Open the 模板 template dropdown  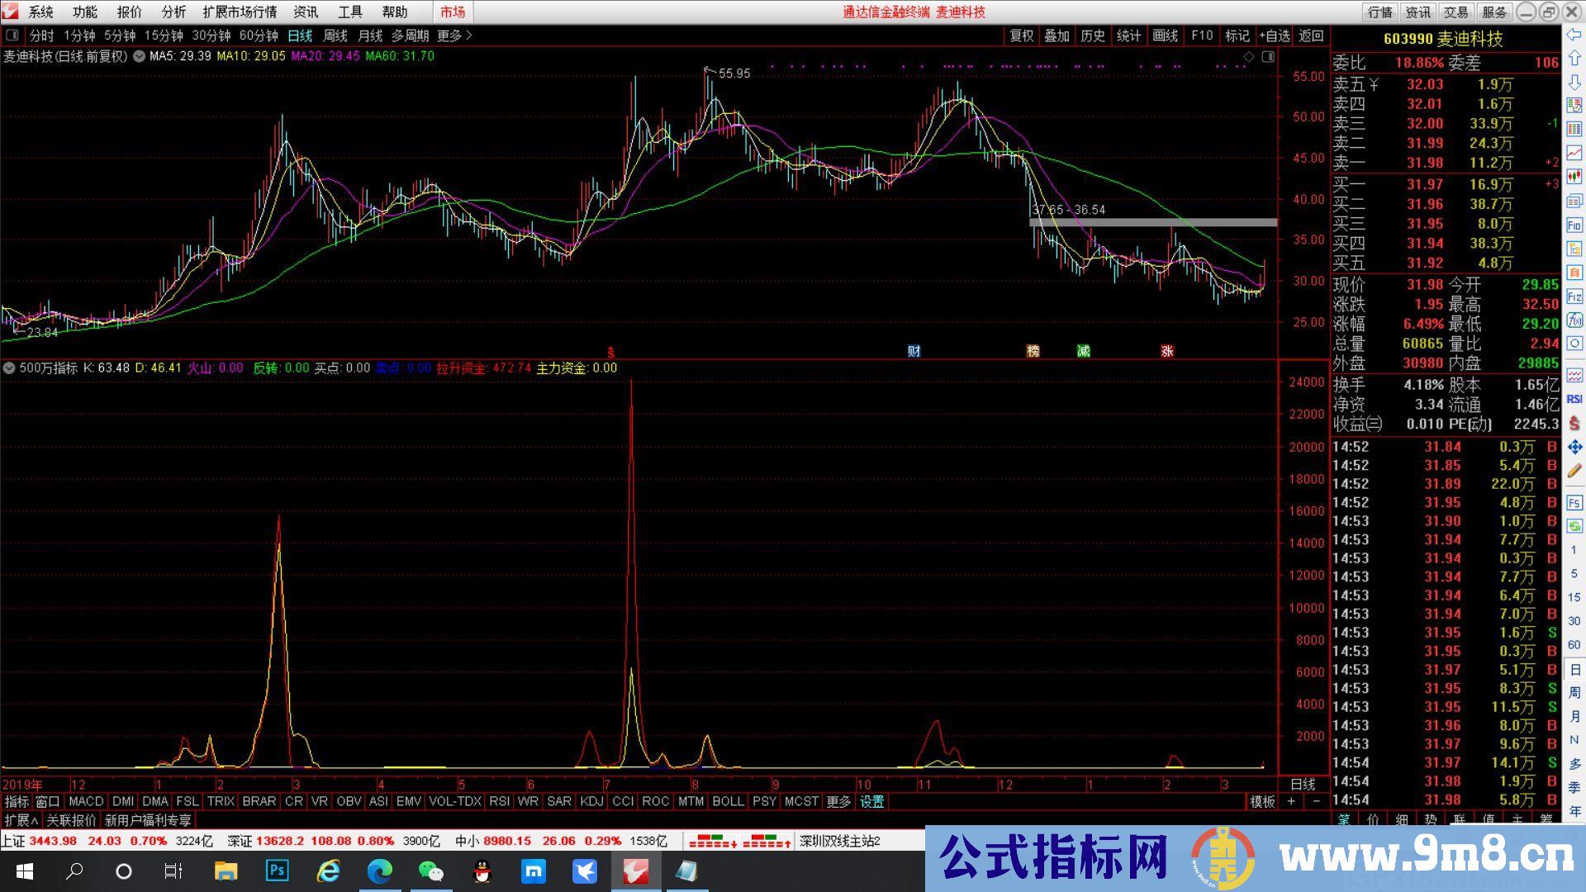(x=1262, y=801)
